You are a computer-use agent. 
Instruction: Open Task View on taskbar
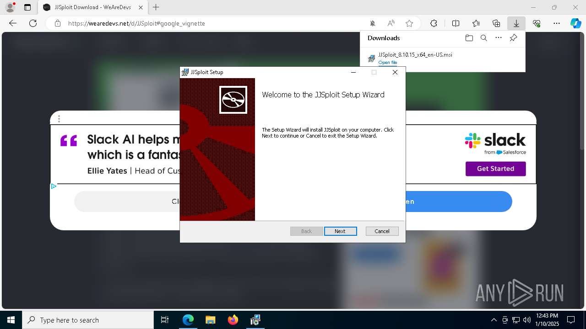(165, 320)
